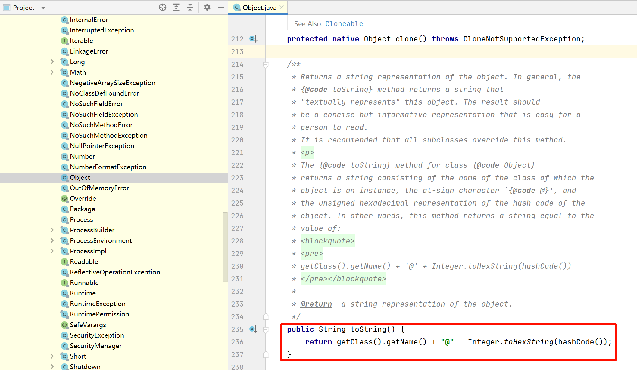
Task: Expand the Math class node
Action: 52,72
